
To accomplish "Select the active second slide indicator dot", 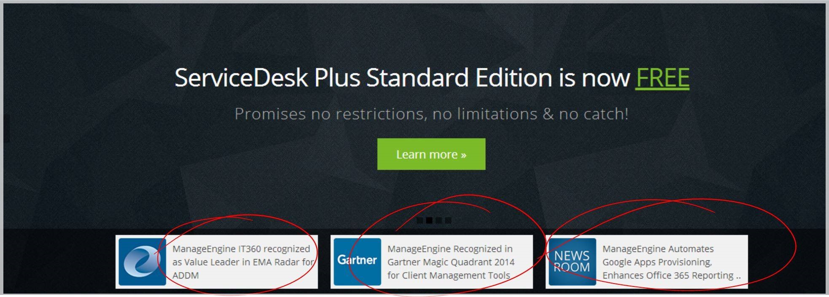I will [429, 220].
